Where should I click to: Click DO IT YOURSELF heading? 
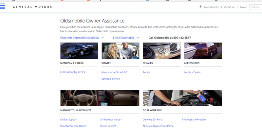tap(152, 110)
